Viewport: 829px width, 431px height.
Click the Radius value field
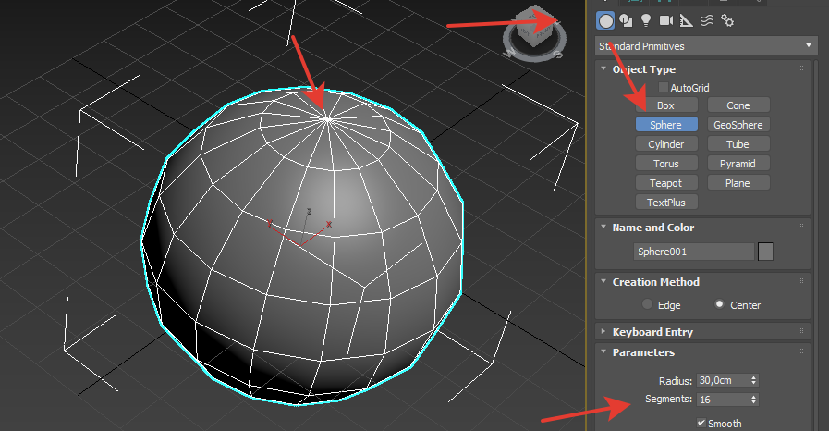(723, 380)
